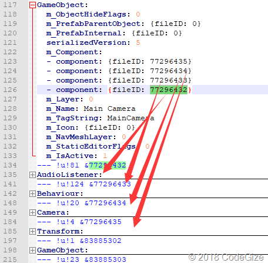
Task: Click the '--- !u!4 &77296435' line
Action: 79,222
